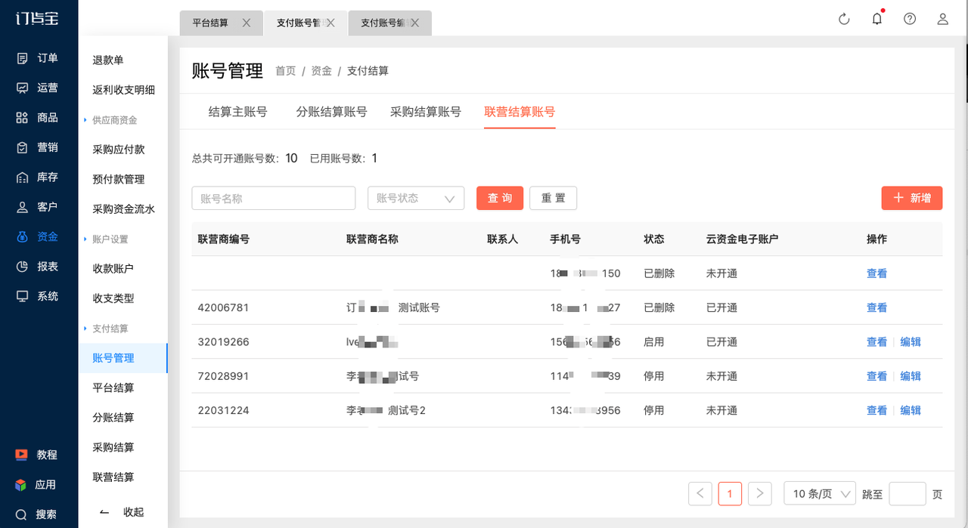Open 联营结算 in submenu

pyautogui.click(x=113, y=477)
